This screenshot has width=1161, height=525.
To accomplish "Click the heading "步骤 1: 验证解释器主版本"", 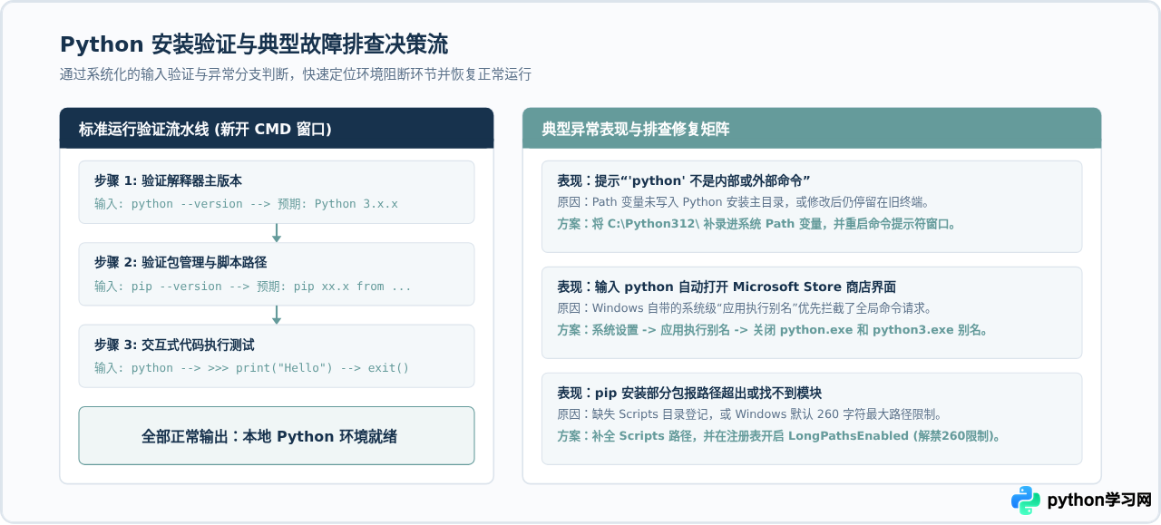I will point(168,180).
